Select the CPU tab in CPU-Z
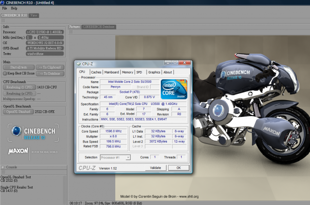Screen dimensions: 310x205 (82, 72)
